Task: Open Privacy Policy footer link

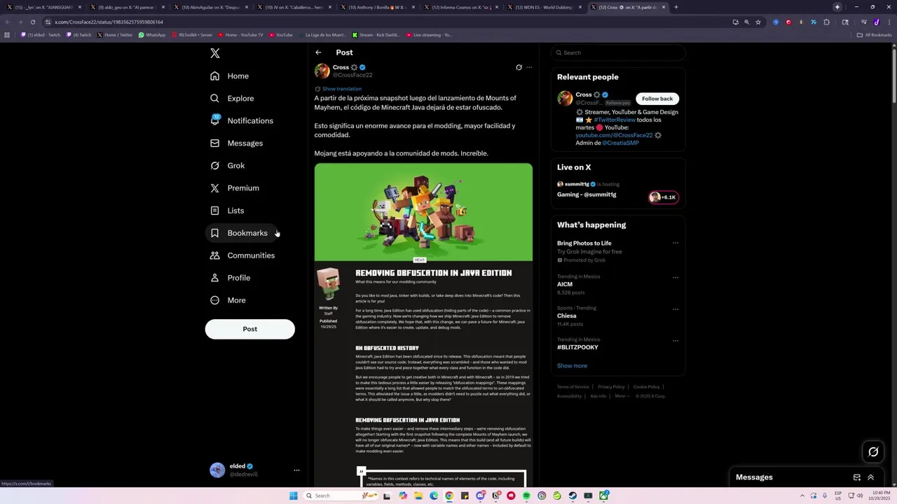Action: point(611,386)
